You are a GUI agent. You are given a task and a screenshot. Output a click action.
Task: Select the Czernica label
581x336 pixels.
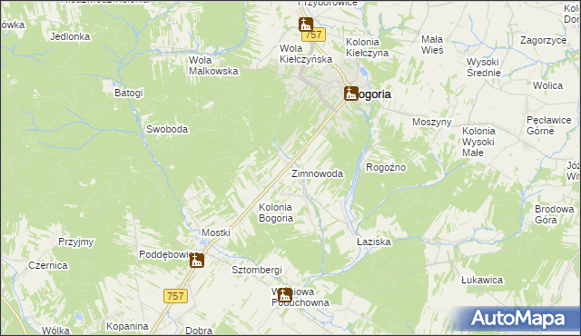48,265
